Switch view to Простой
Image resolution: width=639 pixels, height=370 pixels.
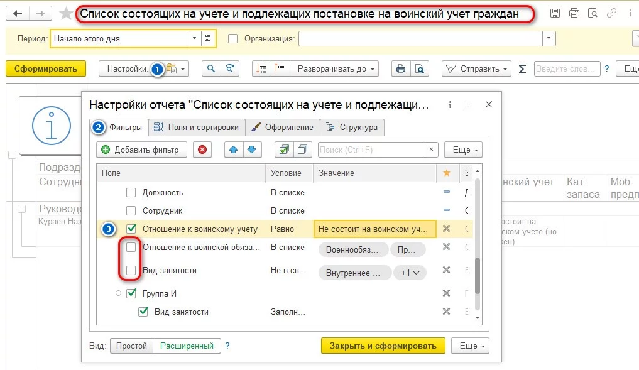131,346
